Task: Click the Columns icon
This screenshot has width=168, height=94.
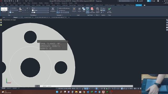Action: click(74, 9)
